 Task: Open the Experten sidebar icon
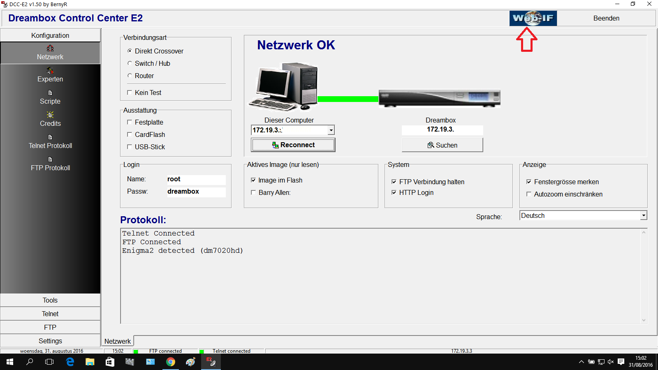point(50,70)
